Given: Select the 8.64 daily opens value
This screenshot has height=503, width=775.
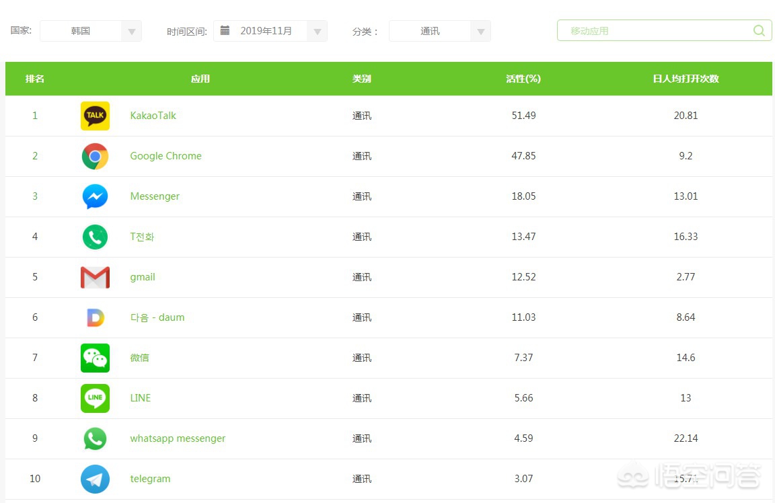Looking at the screenshot, I should pyautogui.click(x=686, y=317).
